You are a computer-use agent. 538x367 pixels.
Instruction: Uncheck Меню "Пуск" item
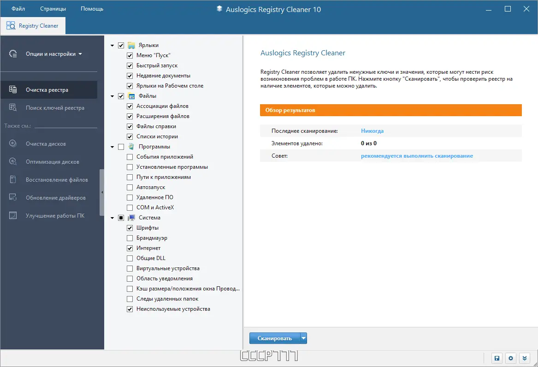(x=130, y=55)
